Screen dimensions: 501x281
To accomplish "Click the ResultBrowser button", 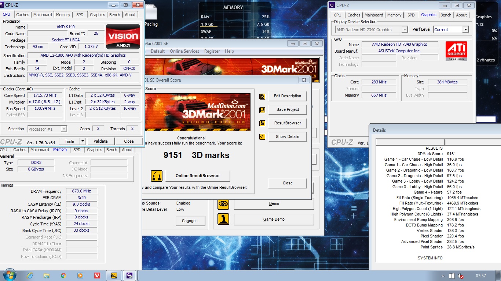I will point(288,123).
